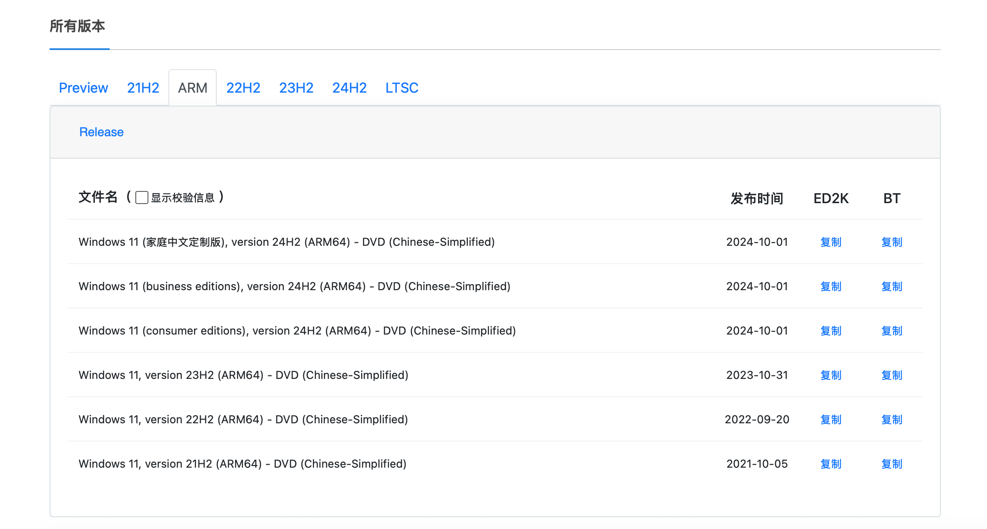Click the 文件名 column header

[x=98, y=197]
